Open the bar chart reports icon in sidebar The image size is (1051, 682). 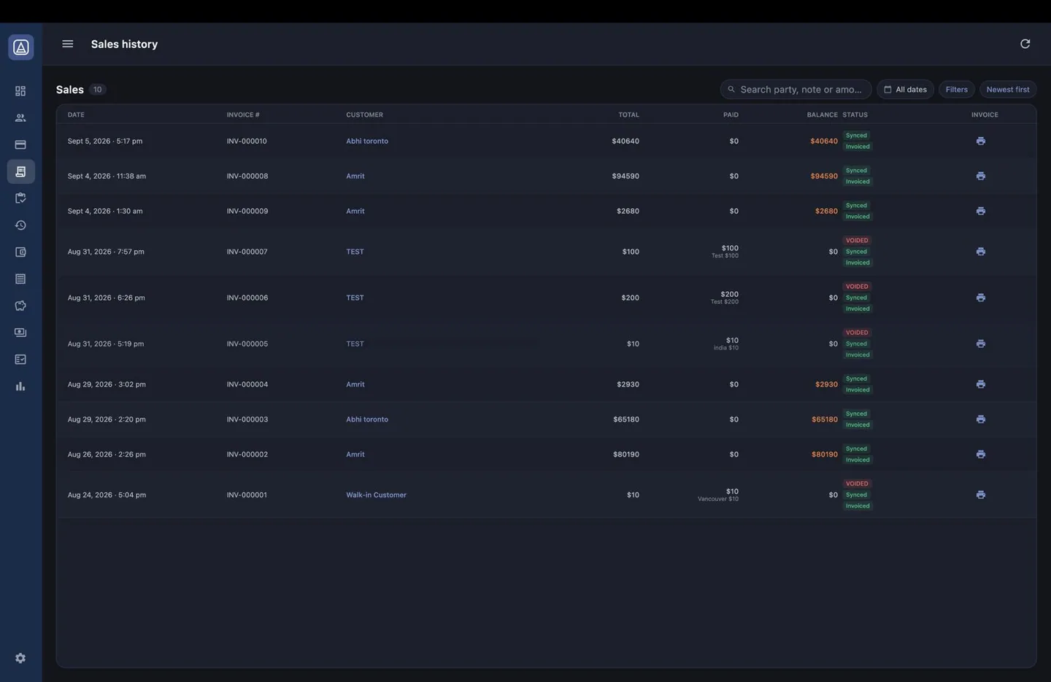click(20, 387)
